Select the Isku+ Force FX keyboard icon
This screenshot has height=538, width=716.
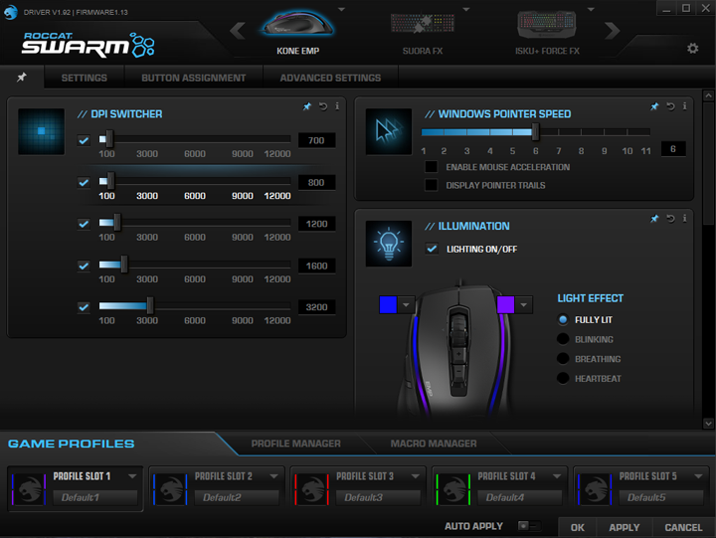coord(547,27)
